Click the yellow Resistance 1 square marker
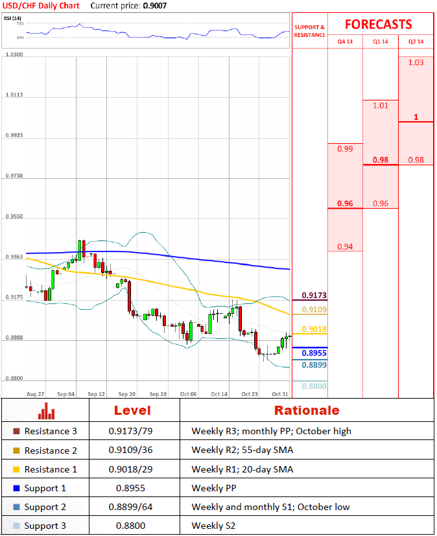 click(16, 469)
